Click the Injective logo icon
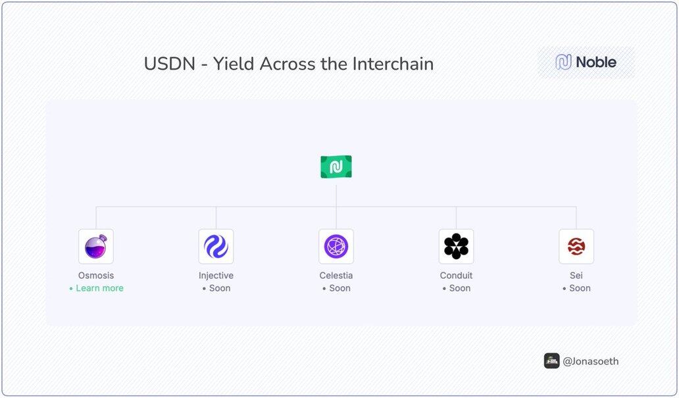679x398 pixels. pyautogui.click(x=216, y=247)
